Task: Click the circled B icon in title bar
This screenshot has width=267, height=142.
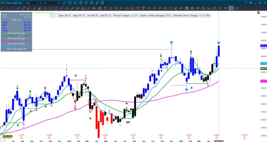Action: click(x=81, y=3)
